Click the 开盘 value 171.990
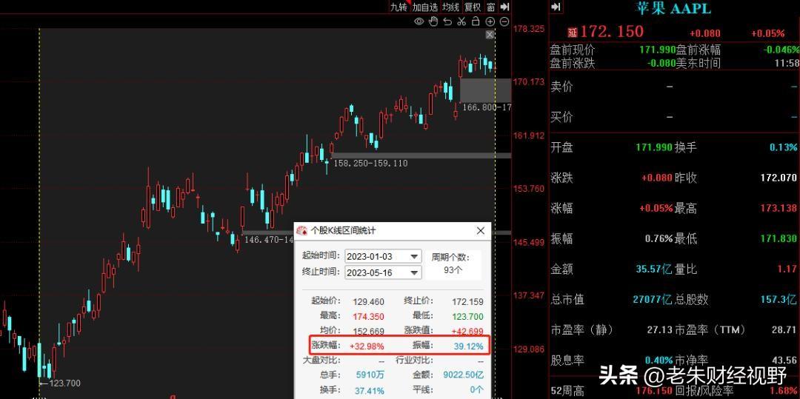Screen dimensions: 800x399 click(653, 147)
